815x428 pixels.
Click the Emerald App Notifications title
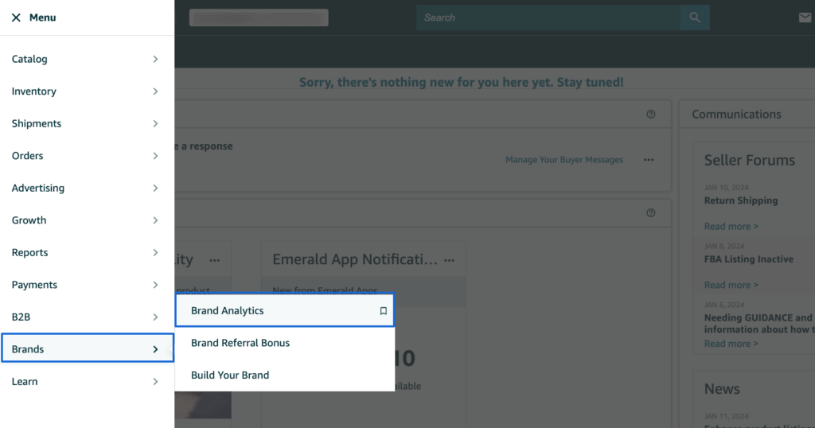pos(355,259)
